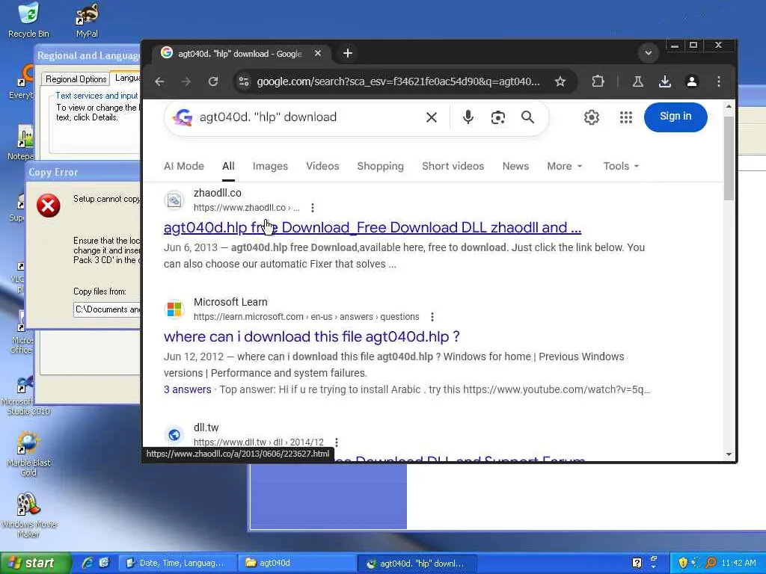Select the Regional Options tab in the dialog
This screenshot has height=574, width=766.
[x=76, y=79]
